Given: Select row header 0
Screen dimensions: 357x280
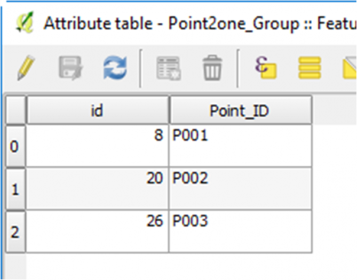Looking at the screenshot, I should coord(15,146).
